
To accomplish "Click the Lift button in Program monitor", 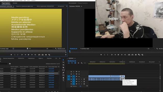I will [129, 55].
